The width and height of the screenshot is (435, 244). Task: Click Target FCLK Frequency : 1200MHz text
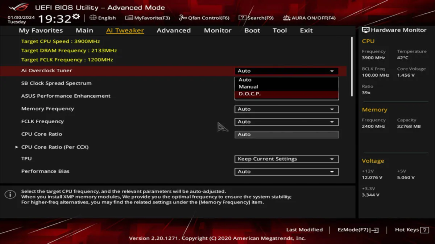(x=67, y=60)
